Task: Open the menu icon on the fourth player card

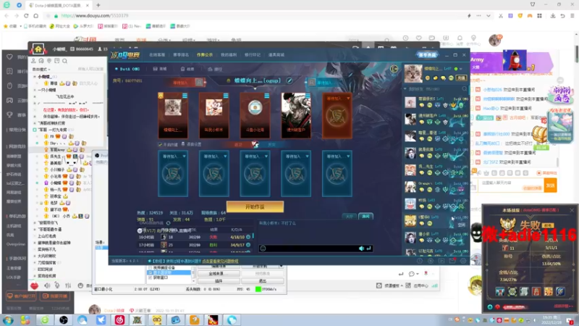Action: tap(308, 96)
